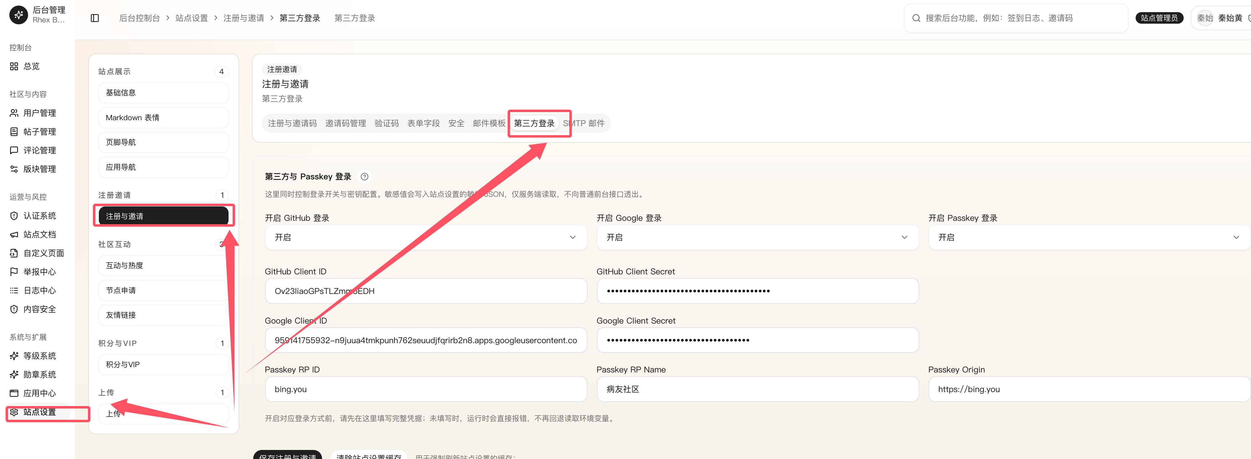Open 页脚导航 settings item
The image size is (1251, 459).
point(163,142)
